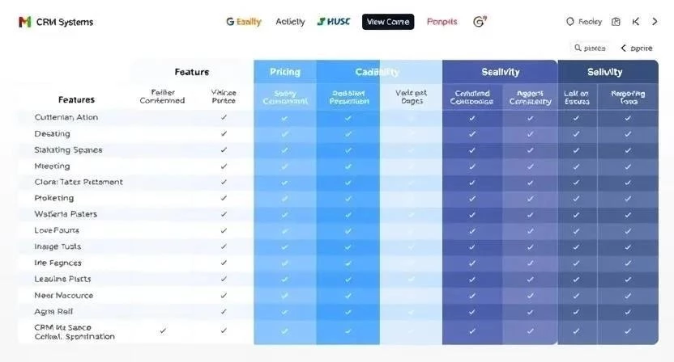Click the Google G icon beside Esality
The height and width of the screenshot is (362, 674).
pyautogui.click(x=230, y=22)
